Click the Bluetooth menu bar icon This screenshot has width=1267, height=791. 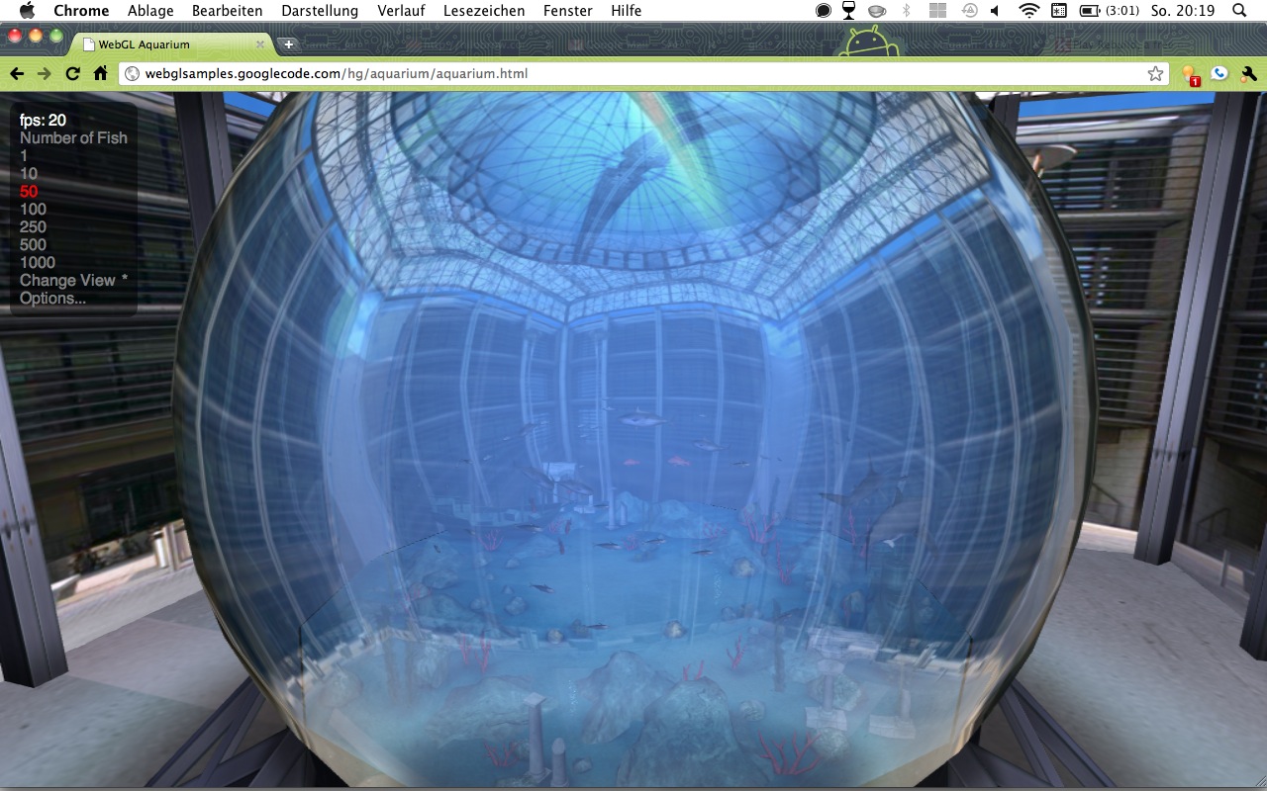pyautogui.click(x=906, y=11)
